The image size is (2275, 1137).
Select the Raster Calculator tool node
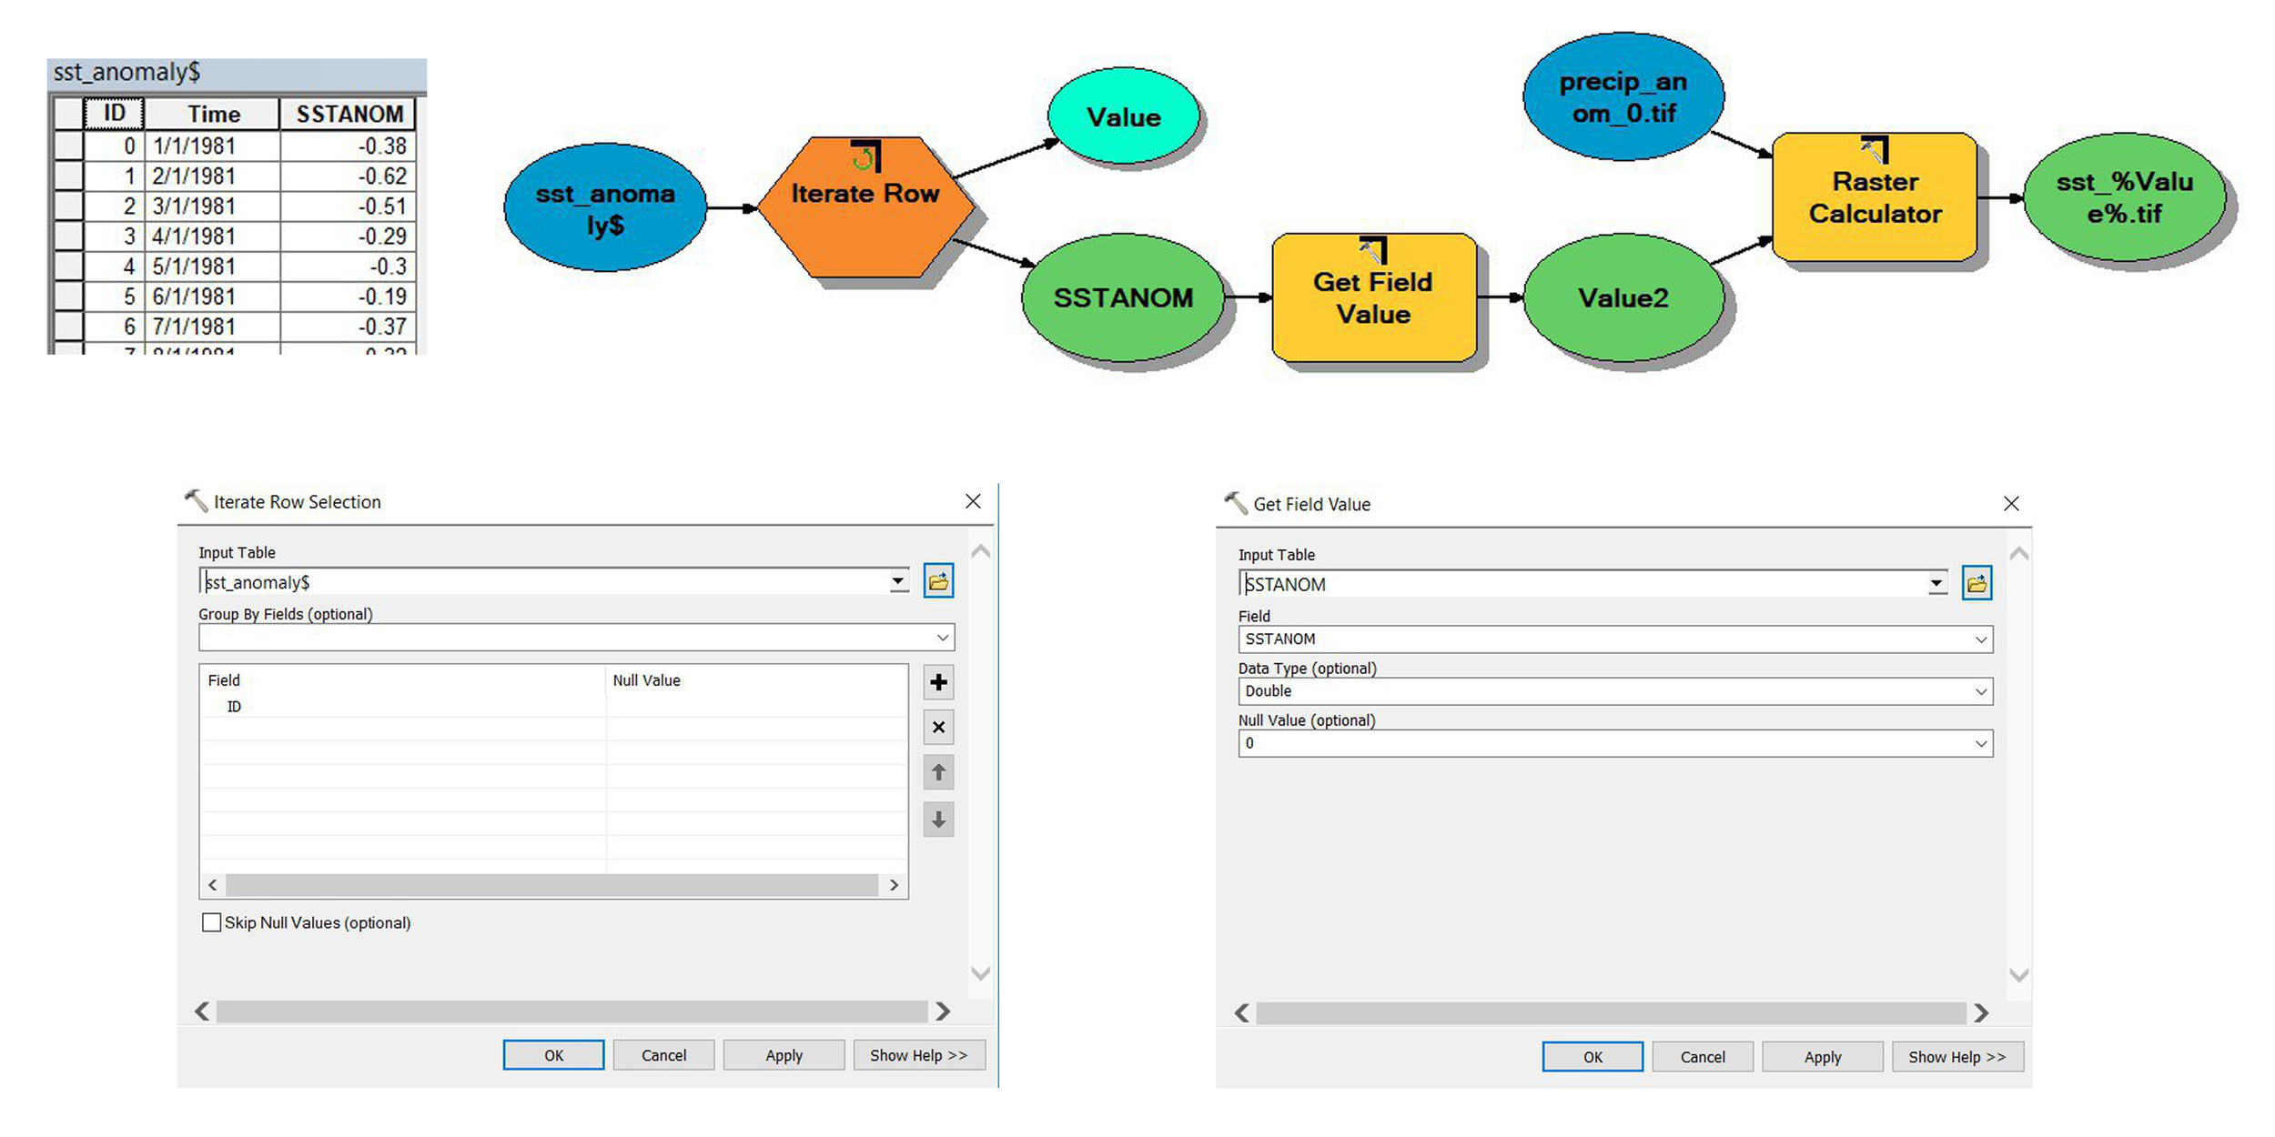tap(1875, 197)
